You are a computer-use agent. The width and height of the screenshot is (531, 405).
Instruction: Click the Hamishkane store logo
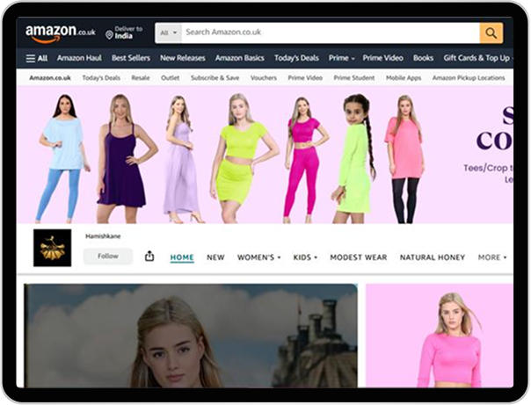point(52,248)
